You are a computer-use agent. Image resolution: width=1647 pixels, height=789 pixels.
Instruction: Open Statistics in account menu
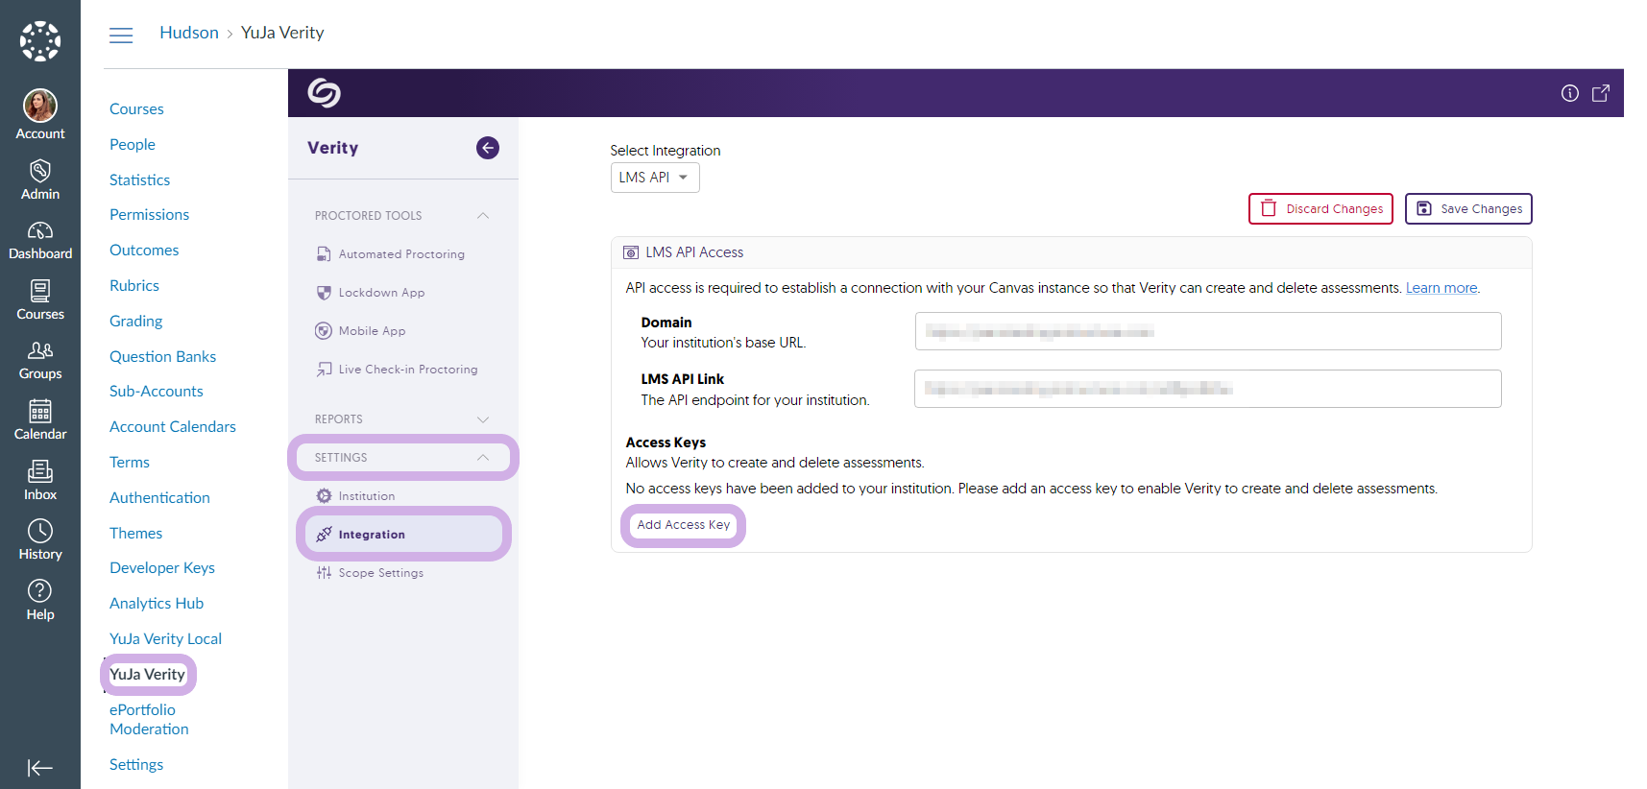(x=139, y=180)
